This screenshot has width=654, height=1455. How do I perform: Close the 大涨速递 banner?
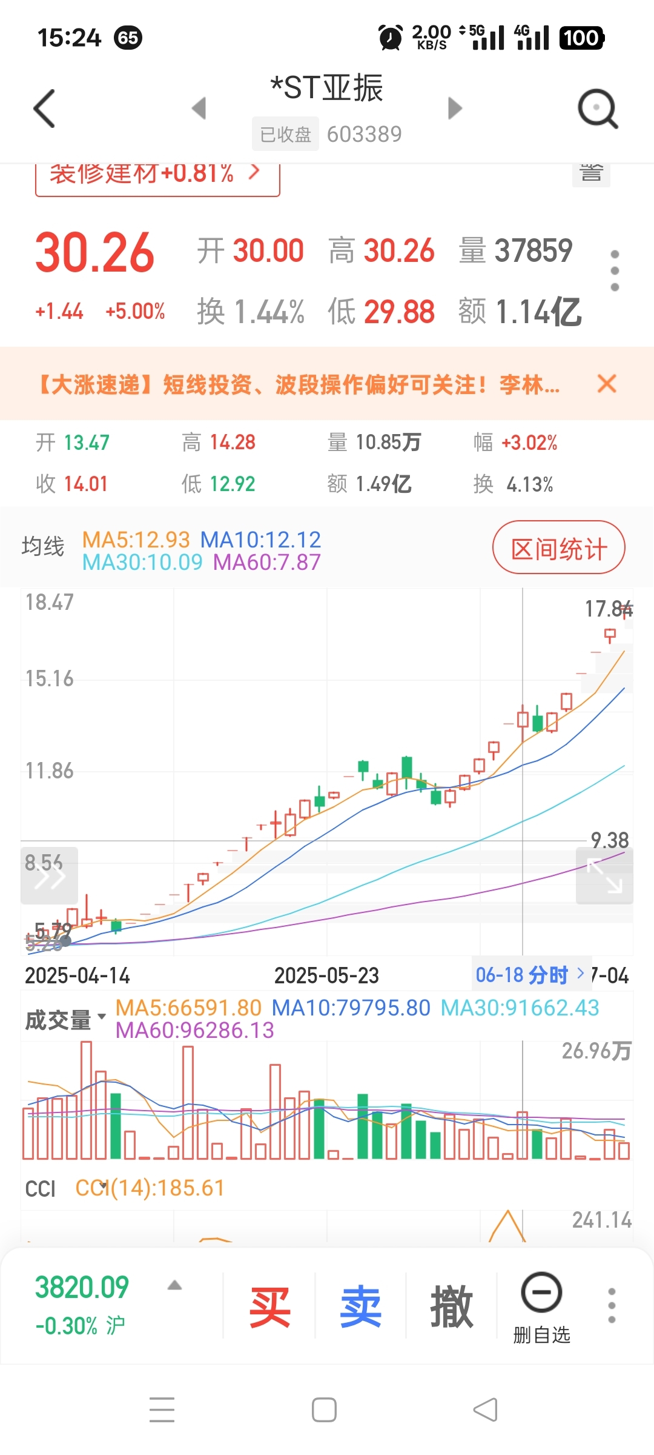pyautogui.click(x=606, y=384)
